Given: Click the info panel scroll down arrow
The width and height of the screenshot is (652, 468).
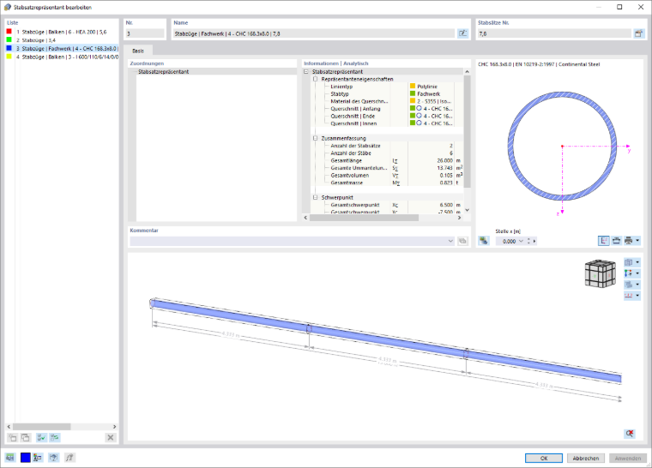Looking at the screenshot, I should coord(467,210).
